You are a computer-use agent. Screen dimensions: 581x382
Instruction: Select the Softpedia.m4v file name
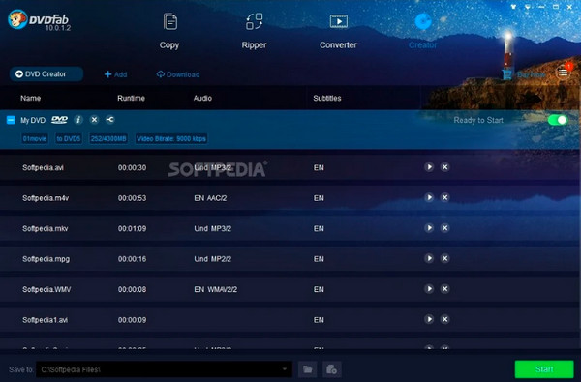click(x=46, y=198)
